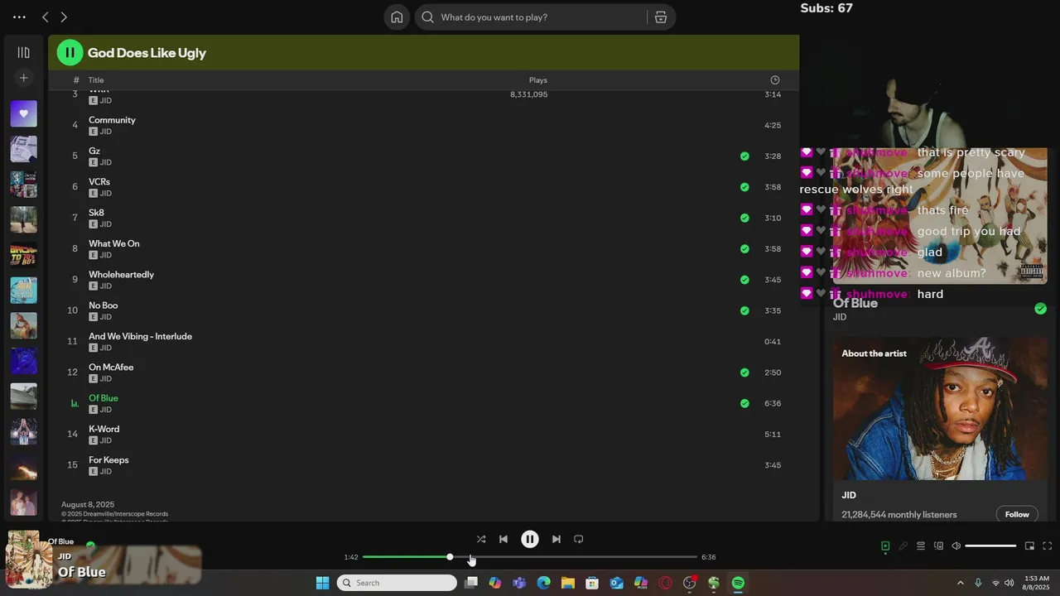Toggle saved checkmark for VCRs
This screenshot has width=1060, height=596.
744,187
